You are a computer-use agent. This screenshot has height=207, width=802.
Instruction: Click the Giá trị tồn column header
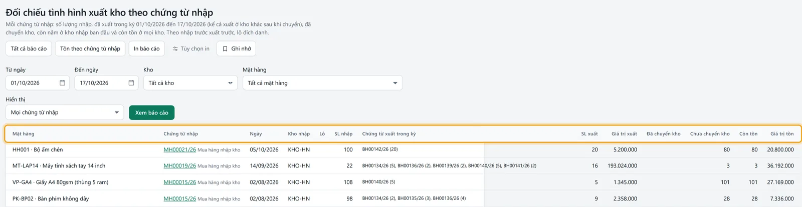click(x=782, y=134)
